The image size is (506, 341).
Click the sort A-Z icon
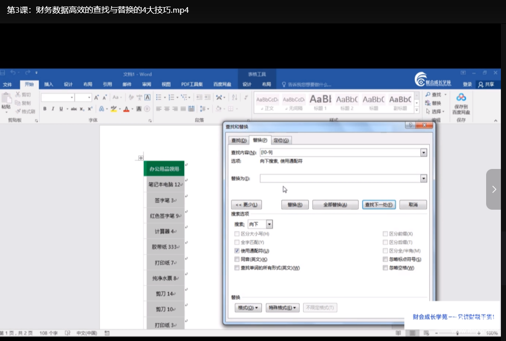click(x=234, y=97)
